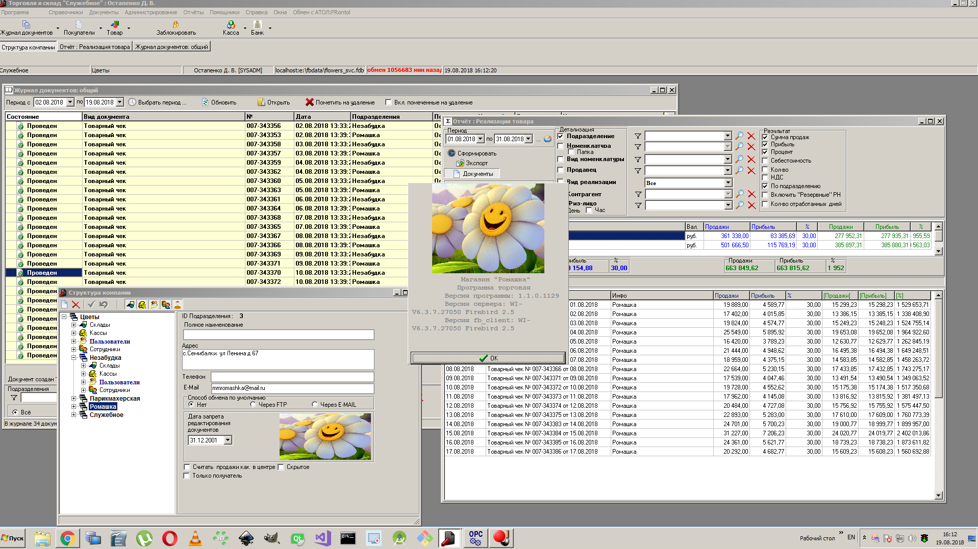Click the pie chart icon beside report period
The height and width of the screenshot is (549, 978).
click(547, 139)
